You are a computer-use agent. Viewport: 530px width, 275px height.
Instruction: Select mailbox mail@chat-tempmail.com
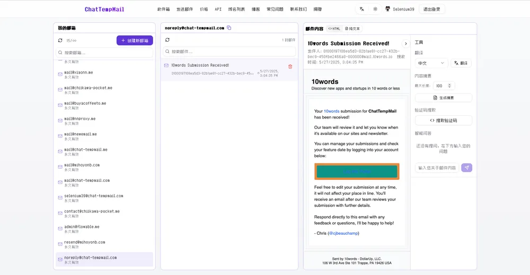click(104, 182)
